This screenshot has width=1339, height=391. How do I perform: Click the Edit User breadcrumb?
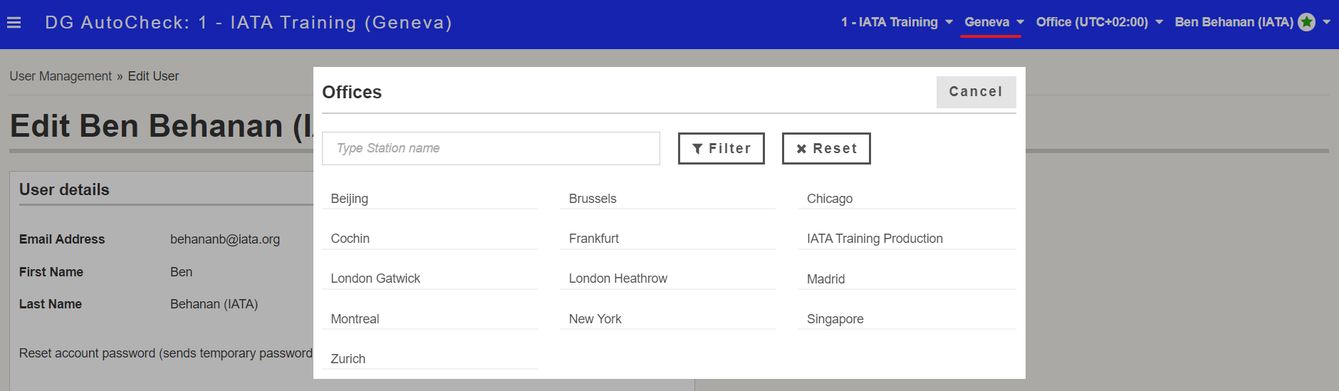click(153, 76)
